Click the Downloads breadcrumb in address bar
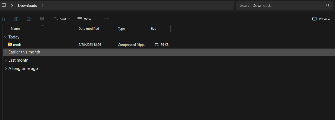The width and height of the screenshot is (335, 120). (27, 5)
